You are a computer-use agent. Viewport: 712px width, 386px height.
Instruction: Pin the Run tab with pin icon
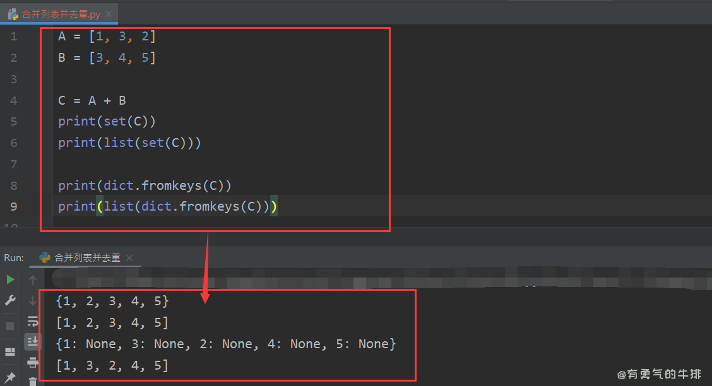(x=10, y=377)
